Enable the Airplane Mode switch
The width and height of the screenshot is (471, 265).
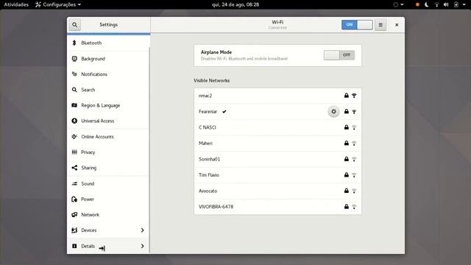[339, 55]
